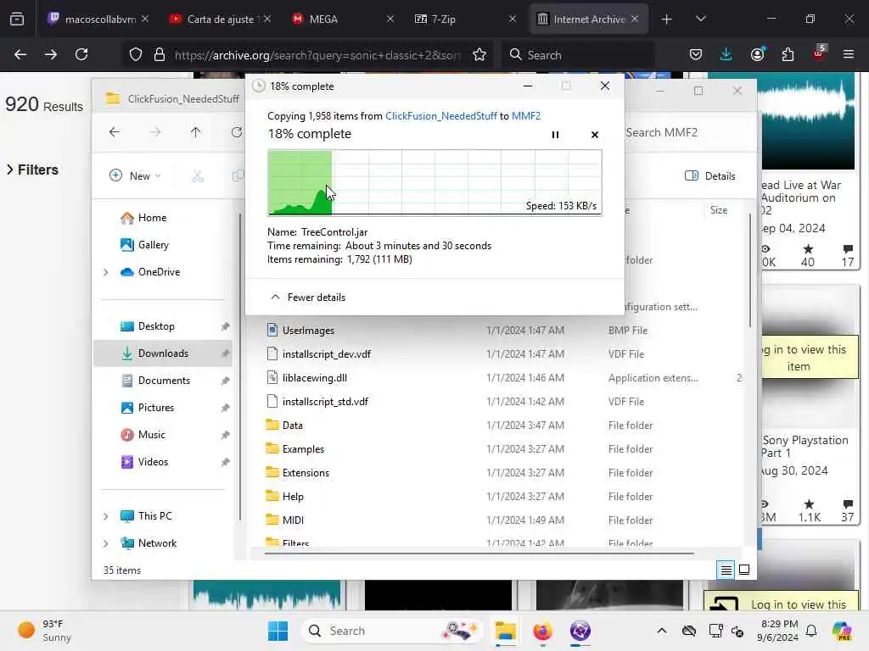Open the Windows Start menu

tap(278, 631)
